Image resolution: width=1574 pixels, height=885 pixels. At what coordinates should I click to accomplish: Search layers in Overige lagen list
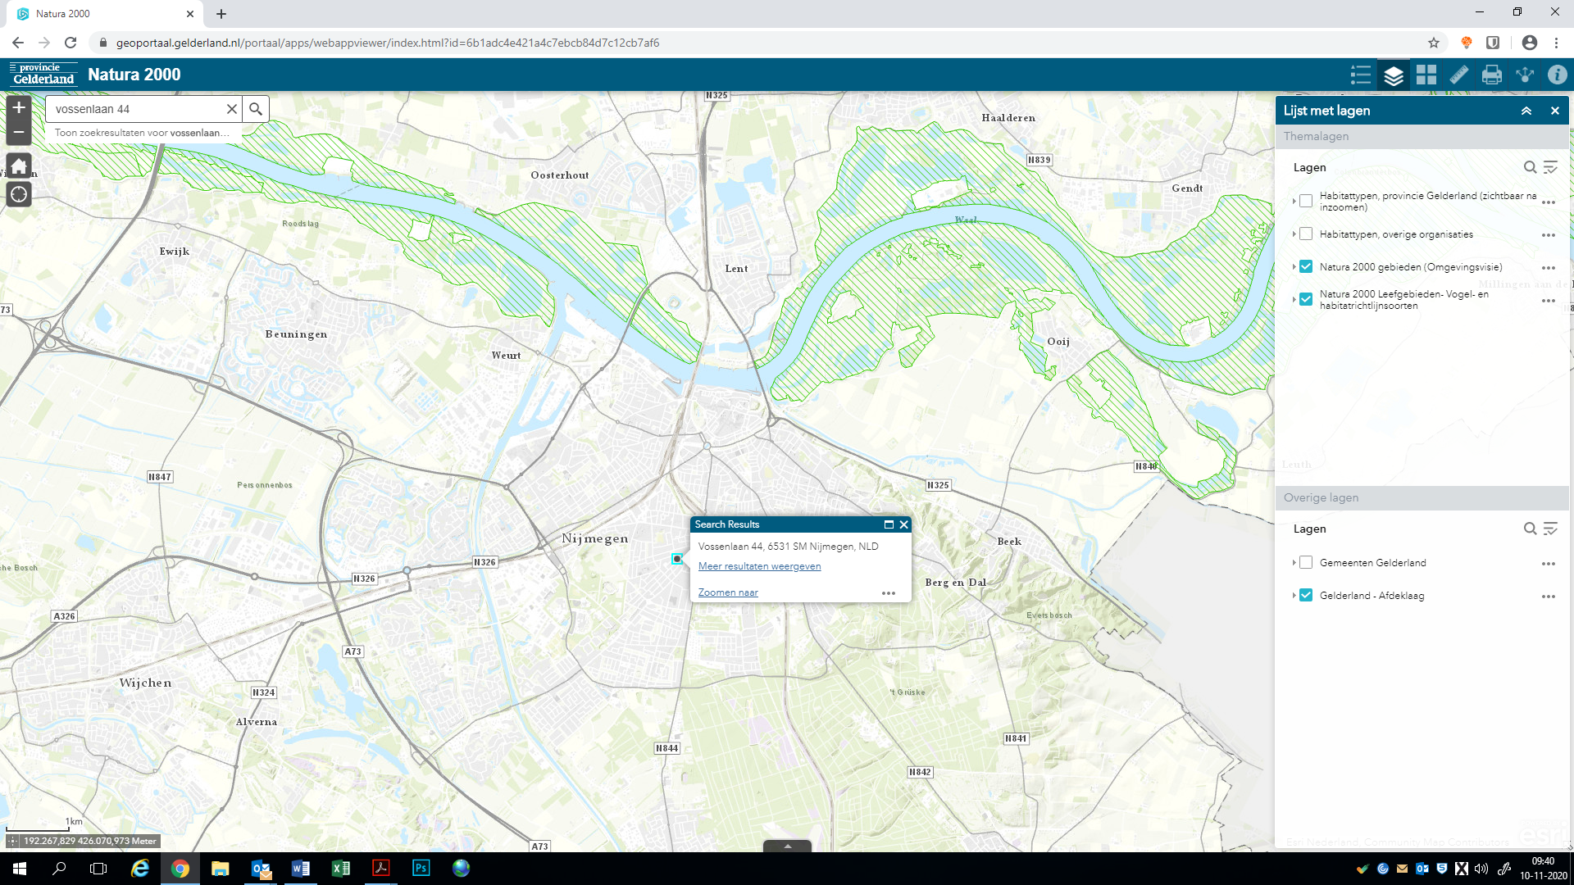point(1530,529)
